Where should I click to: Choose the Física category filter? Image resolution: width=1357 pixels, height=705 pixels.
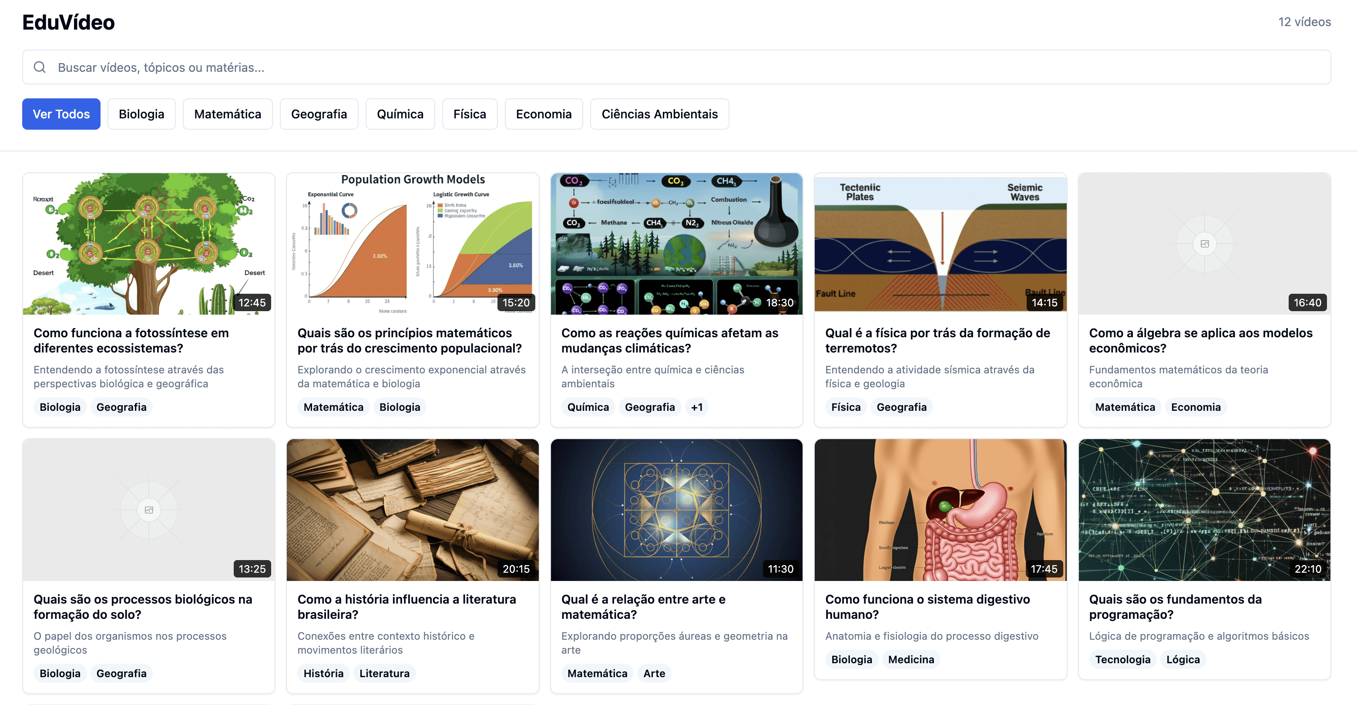[x=469, y=114]
